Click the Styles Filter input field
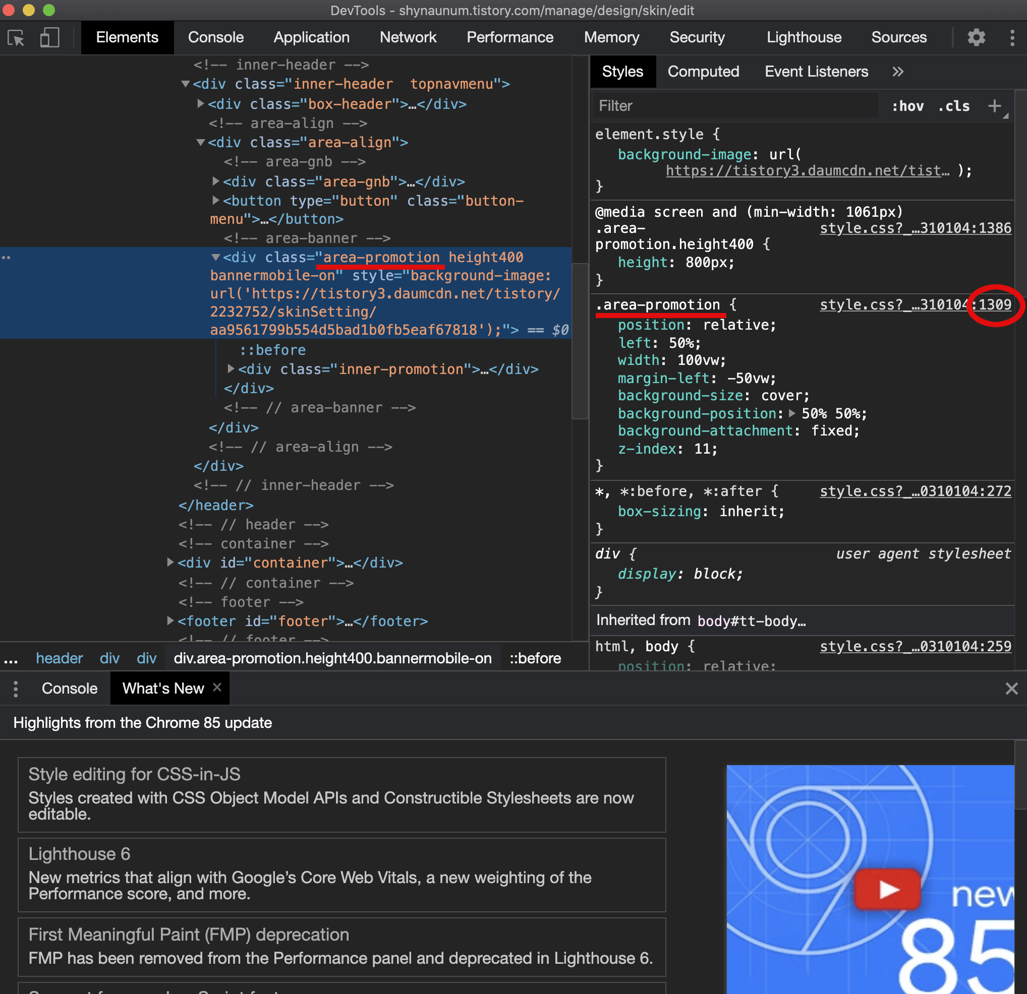This screenshot has height=994, width=1027. point(733,106)
